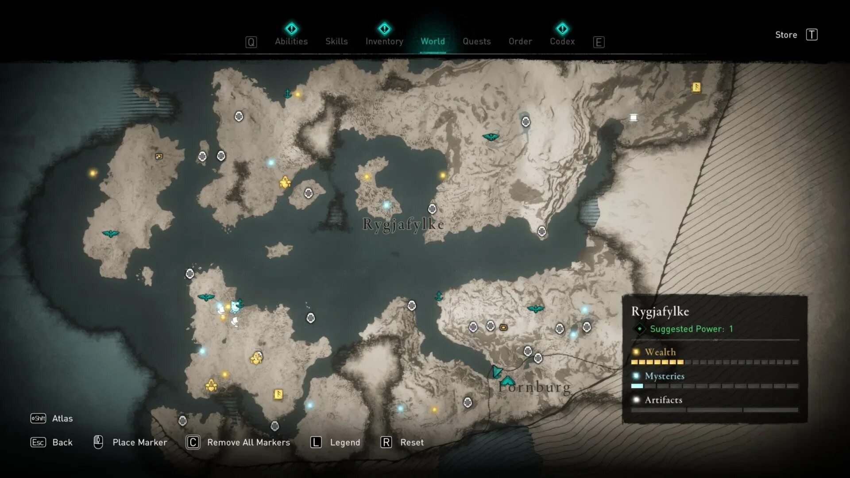850x478 pixels.
Task: Click the Abilities diamond-shaped icon
Action: pos(291,28)
